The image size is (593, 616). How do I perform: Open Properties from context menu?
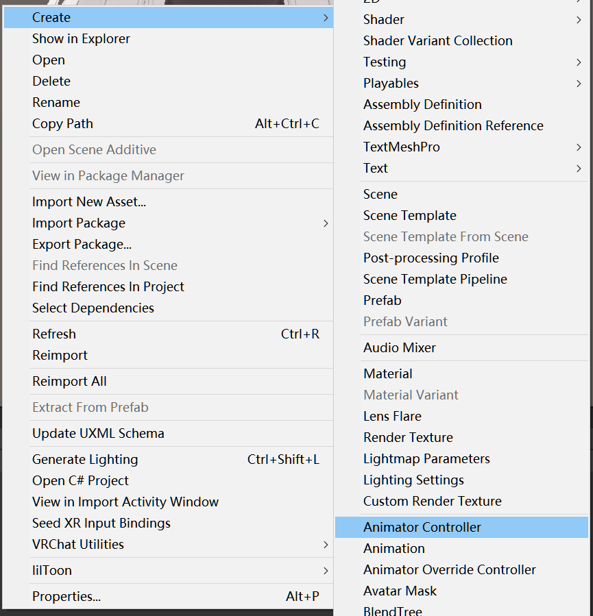[x=66, y=596]
